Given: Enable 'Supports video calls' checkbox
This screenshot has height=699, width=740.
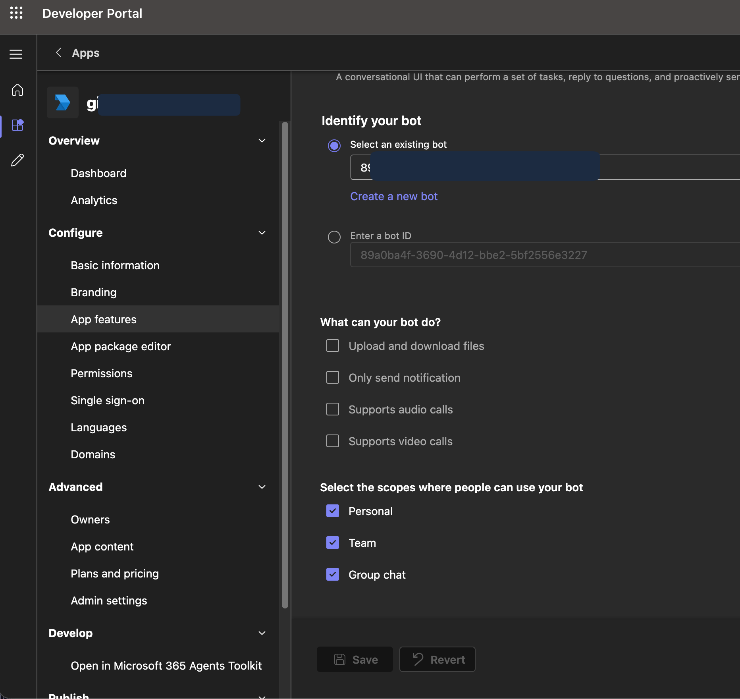Looking at the screenshot, I should [333, 441].
